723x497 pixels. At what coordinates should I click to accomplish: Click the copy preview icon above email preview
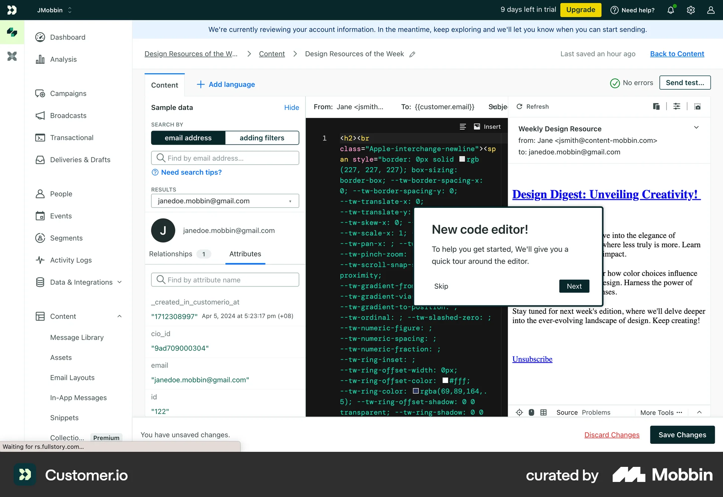click(x=656, y=107)
